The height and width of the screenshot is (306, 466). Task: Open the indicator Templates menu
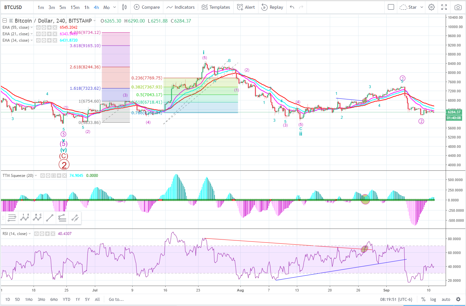pos(216,7)
